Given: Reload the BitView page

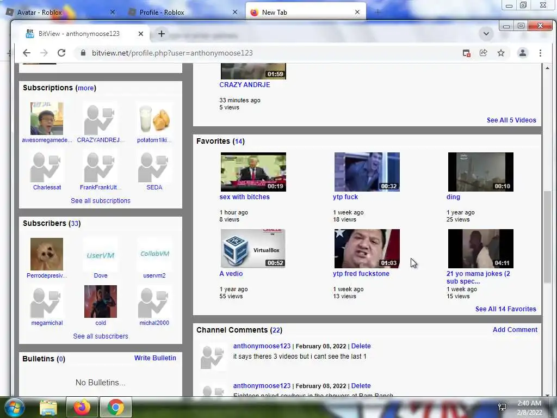Looking at the screenshot, I should pyautogui.click(x=61, y=53).
